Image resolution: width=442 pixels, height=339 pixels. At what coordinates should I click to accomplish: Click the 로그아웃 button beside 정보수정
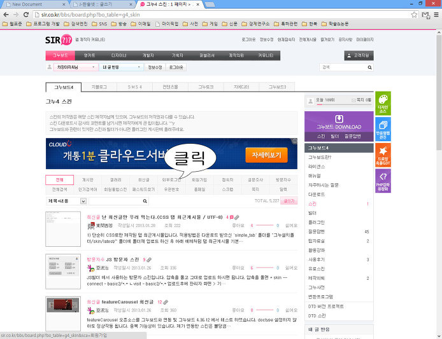(x=176, y=67)
